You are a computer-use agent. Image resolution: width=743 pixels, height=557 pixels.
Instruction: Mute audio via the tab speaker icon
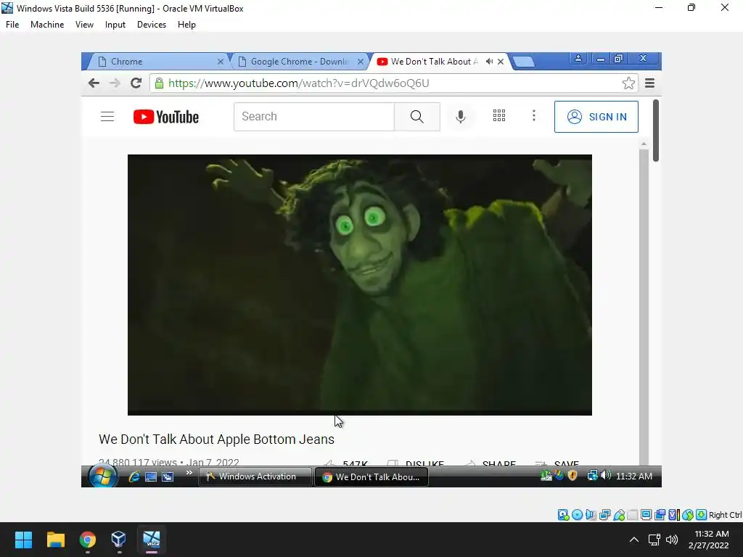489,62
